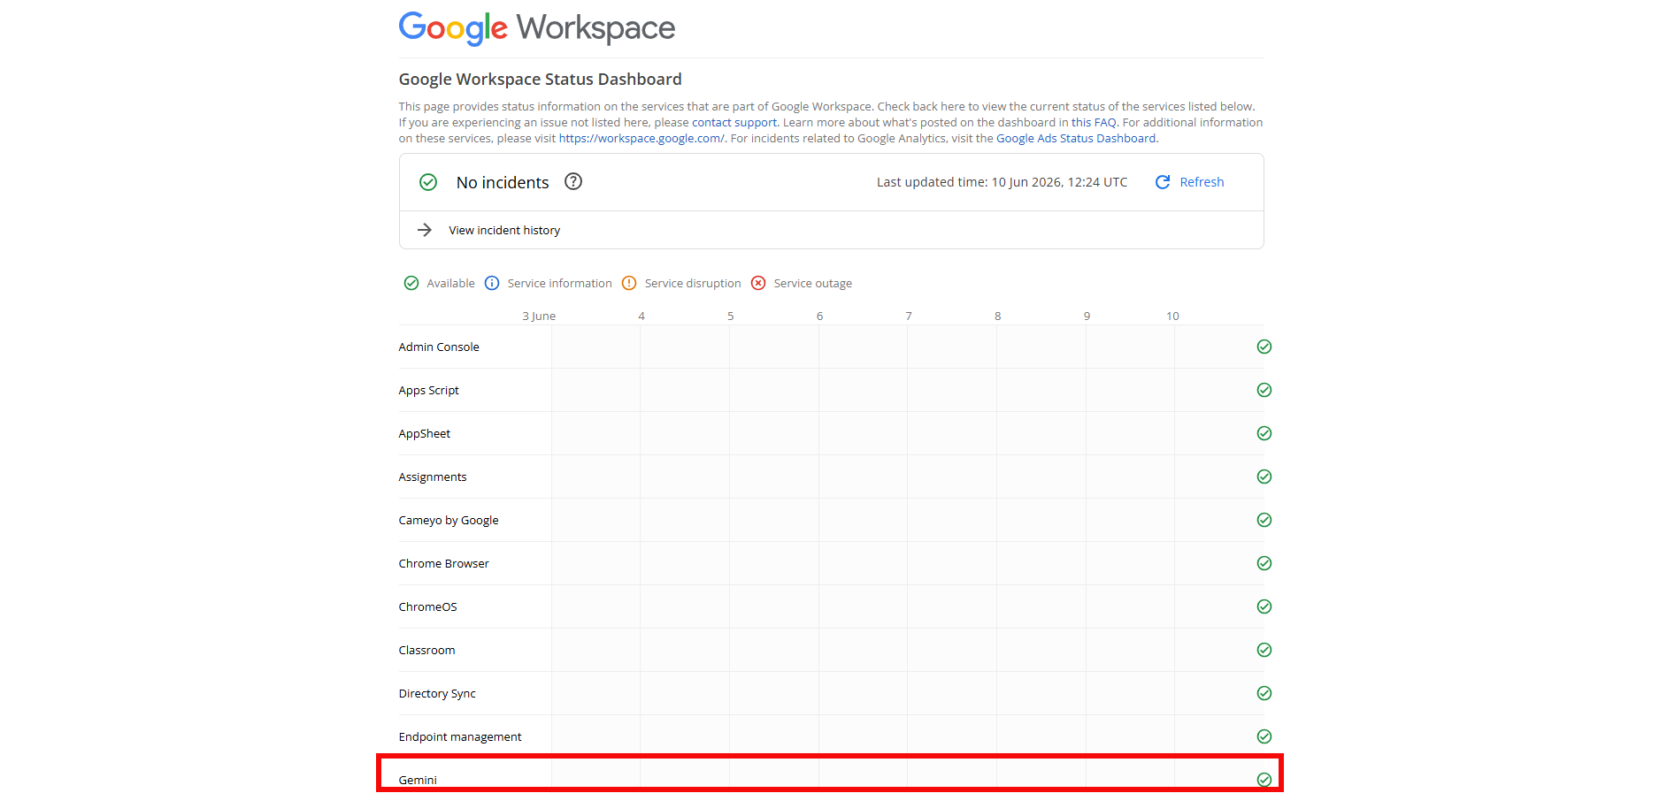Click the Available legend check icon
1667x793 pixels.
(x=411, y=283)
